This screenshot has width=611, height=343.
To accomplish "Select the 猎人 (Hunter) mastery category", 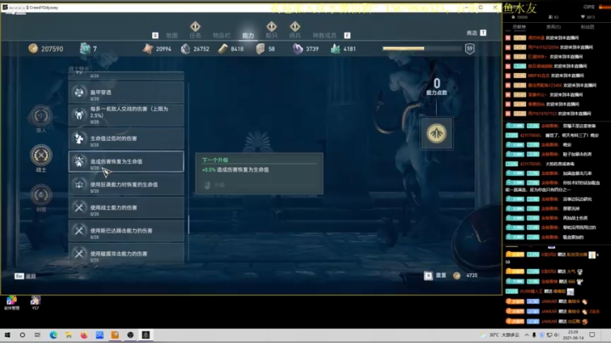I will tap(41, 119).
